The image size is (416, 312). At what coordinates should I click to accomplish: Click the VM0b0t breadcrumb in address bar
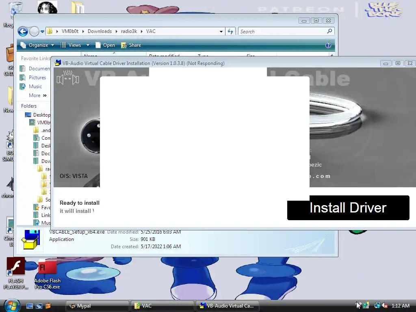[x=70, y=31]
